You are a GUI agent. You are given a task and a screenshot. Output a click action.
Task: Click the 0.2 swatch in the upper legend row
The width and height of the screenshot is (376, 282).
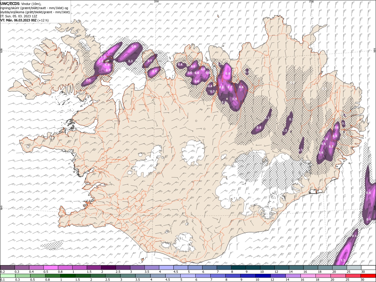[7, 268]
